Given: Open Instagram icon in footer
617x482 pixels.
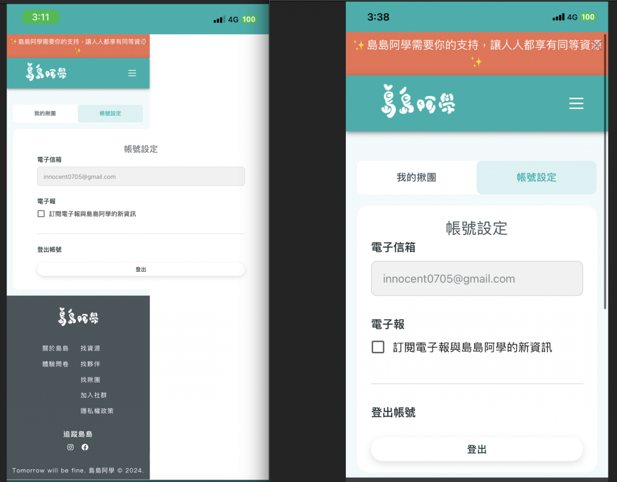Looking at the screenshot, I should pyautogui.click(x=70, y=447).
